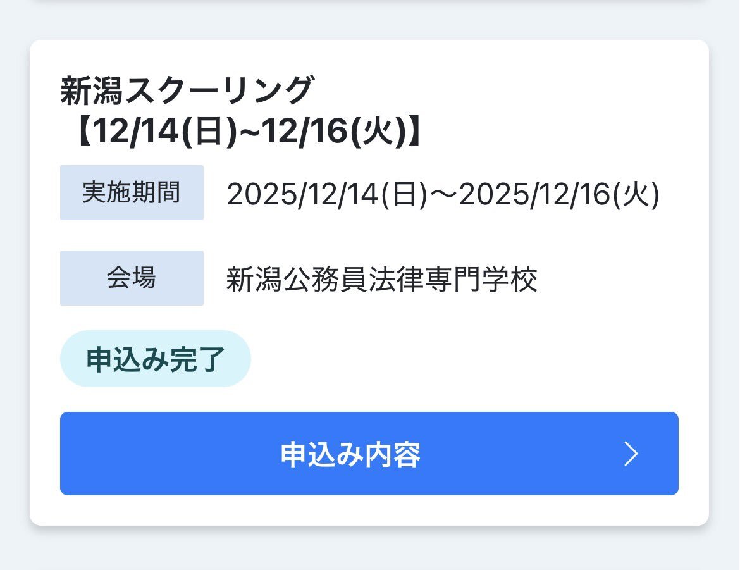
Task: Click the 申込み完了 status badge
Action: (156, 359)
